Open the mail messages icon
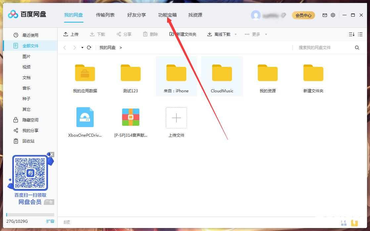 (x=325, y=15)
